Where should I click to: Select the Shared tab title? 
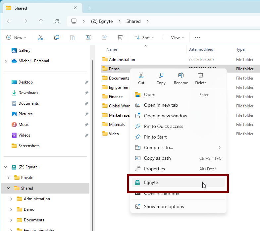21,8
